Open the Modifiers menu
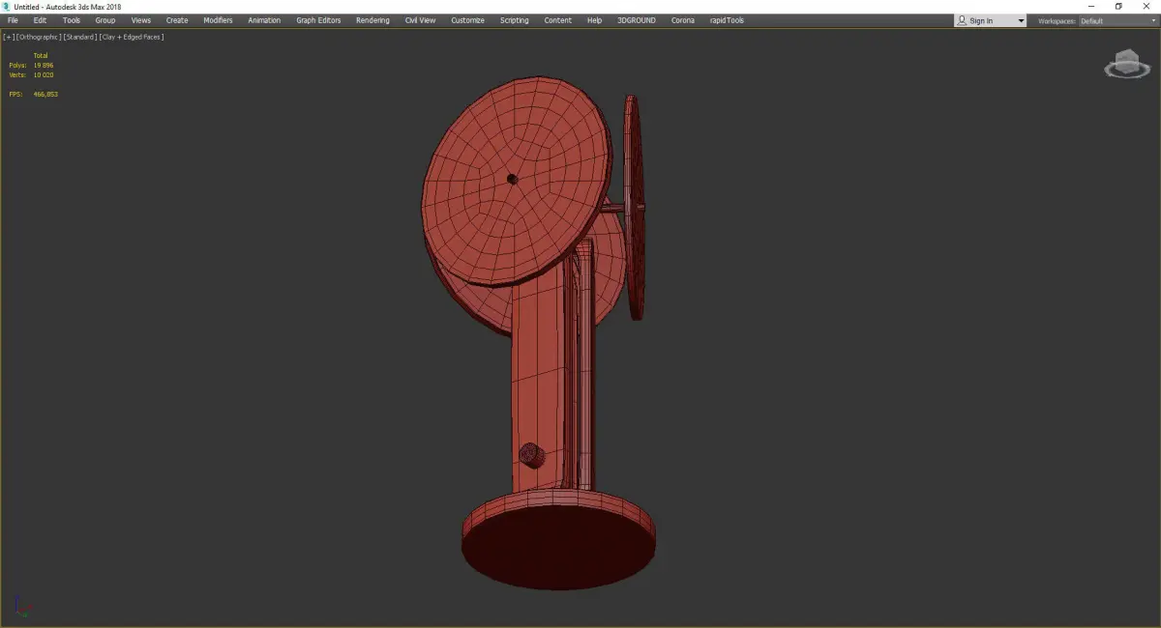Image resolution: width=1161 pixels, height=628 pixels. tap(218, 20)
